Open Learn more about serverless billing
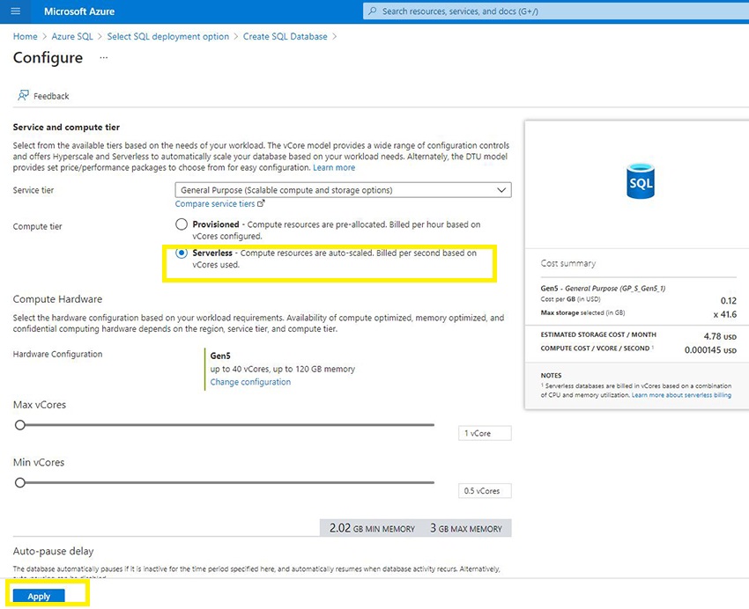This screenshot has width=749, height=609. [681, 395]
